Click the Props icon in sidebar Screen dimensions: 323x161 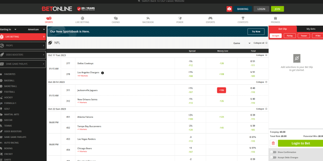click(x=2, y=45)
